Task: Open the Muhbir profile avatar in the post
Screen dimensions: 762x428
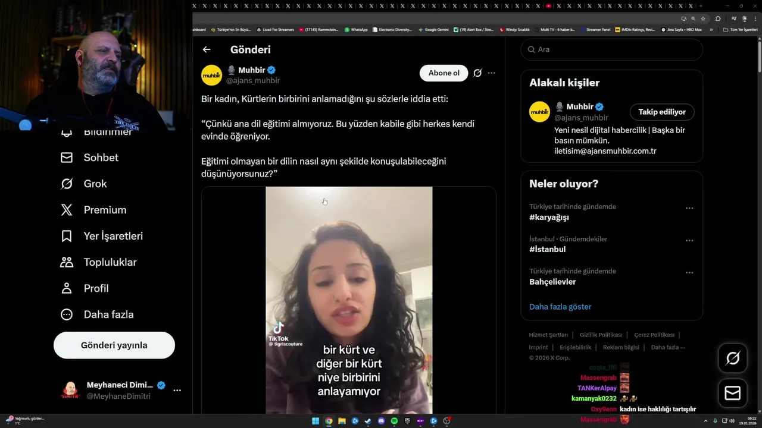Action: point(211,75)
